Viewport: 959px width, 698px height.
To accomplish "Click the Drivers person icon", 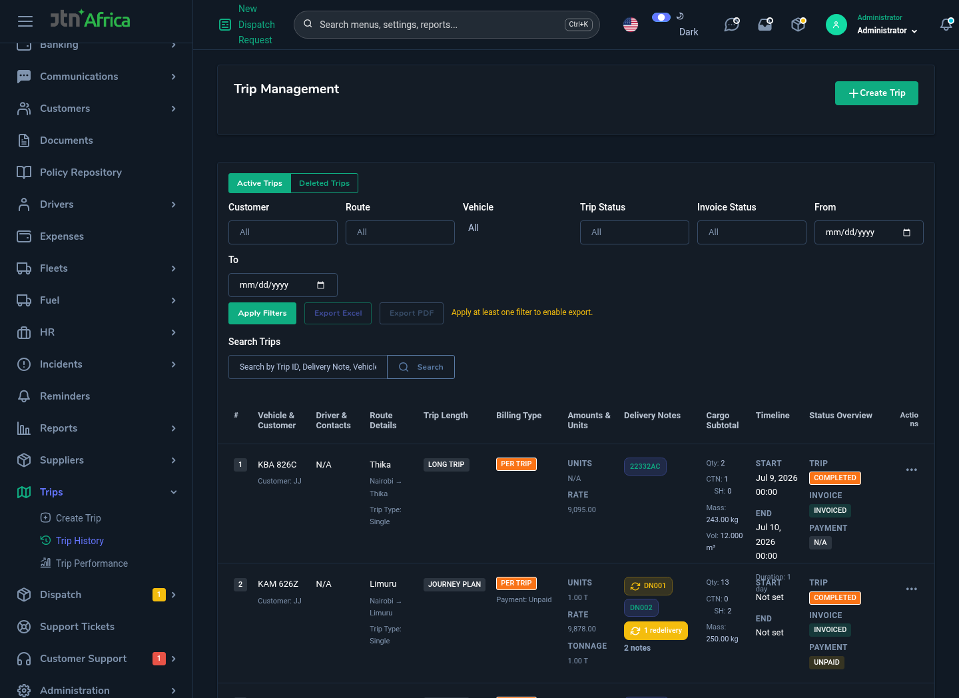I will click(24, 204).
